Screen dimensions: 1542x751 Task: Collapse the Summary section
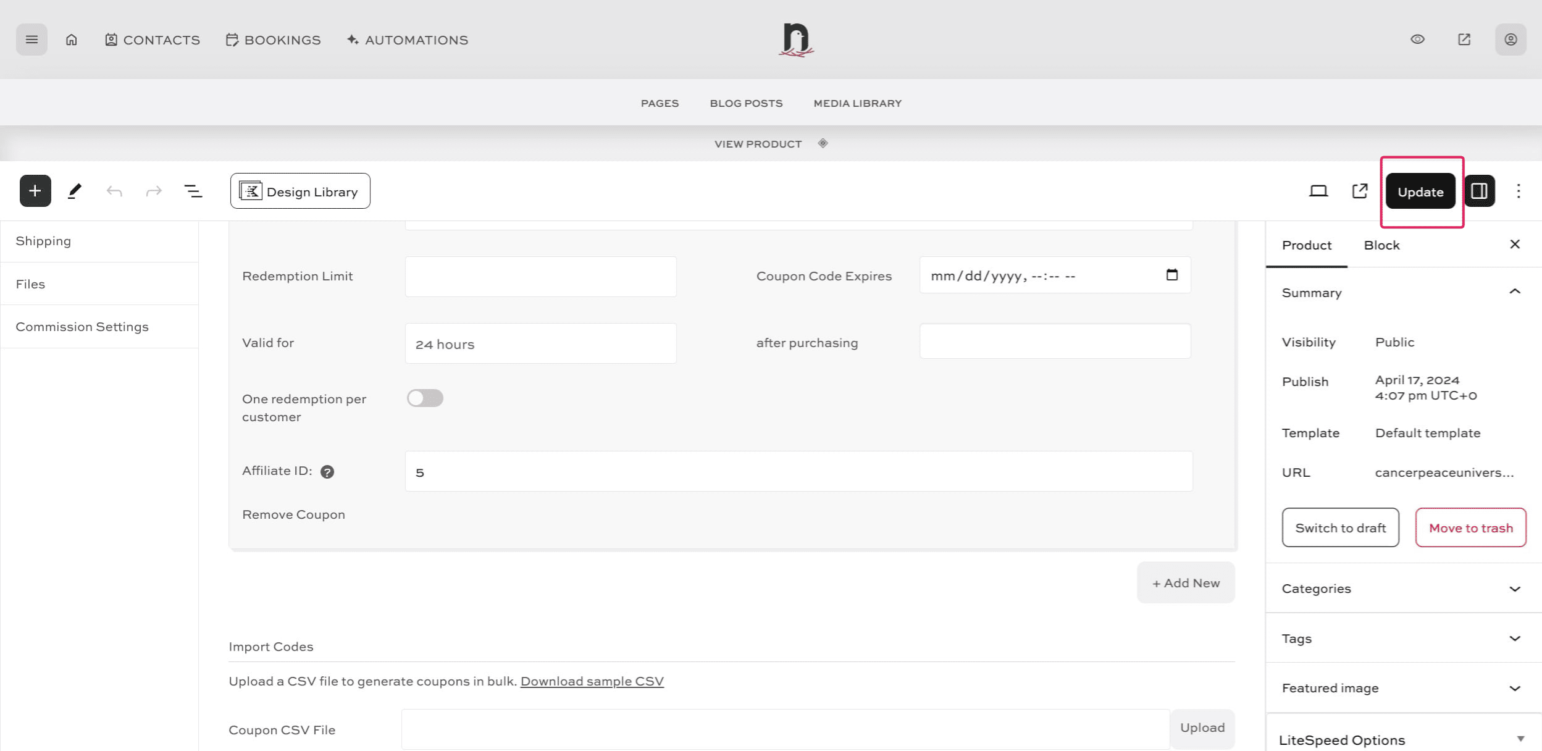click(1514, 292)
